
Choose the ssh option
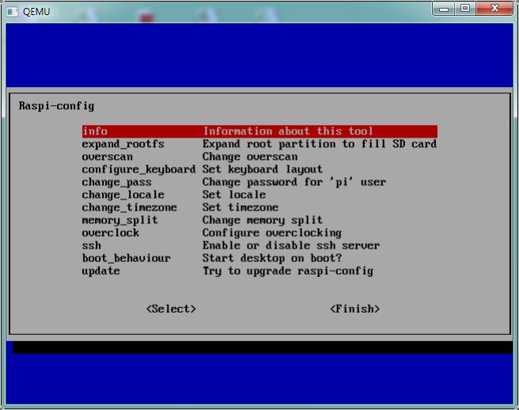tap(91, 245)
